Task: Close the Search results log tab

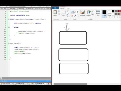Action: pos(27,84)
